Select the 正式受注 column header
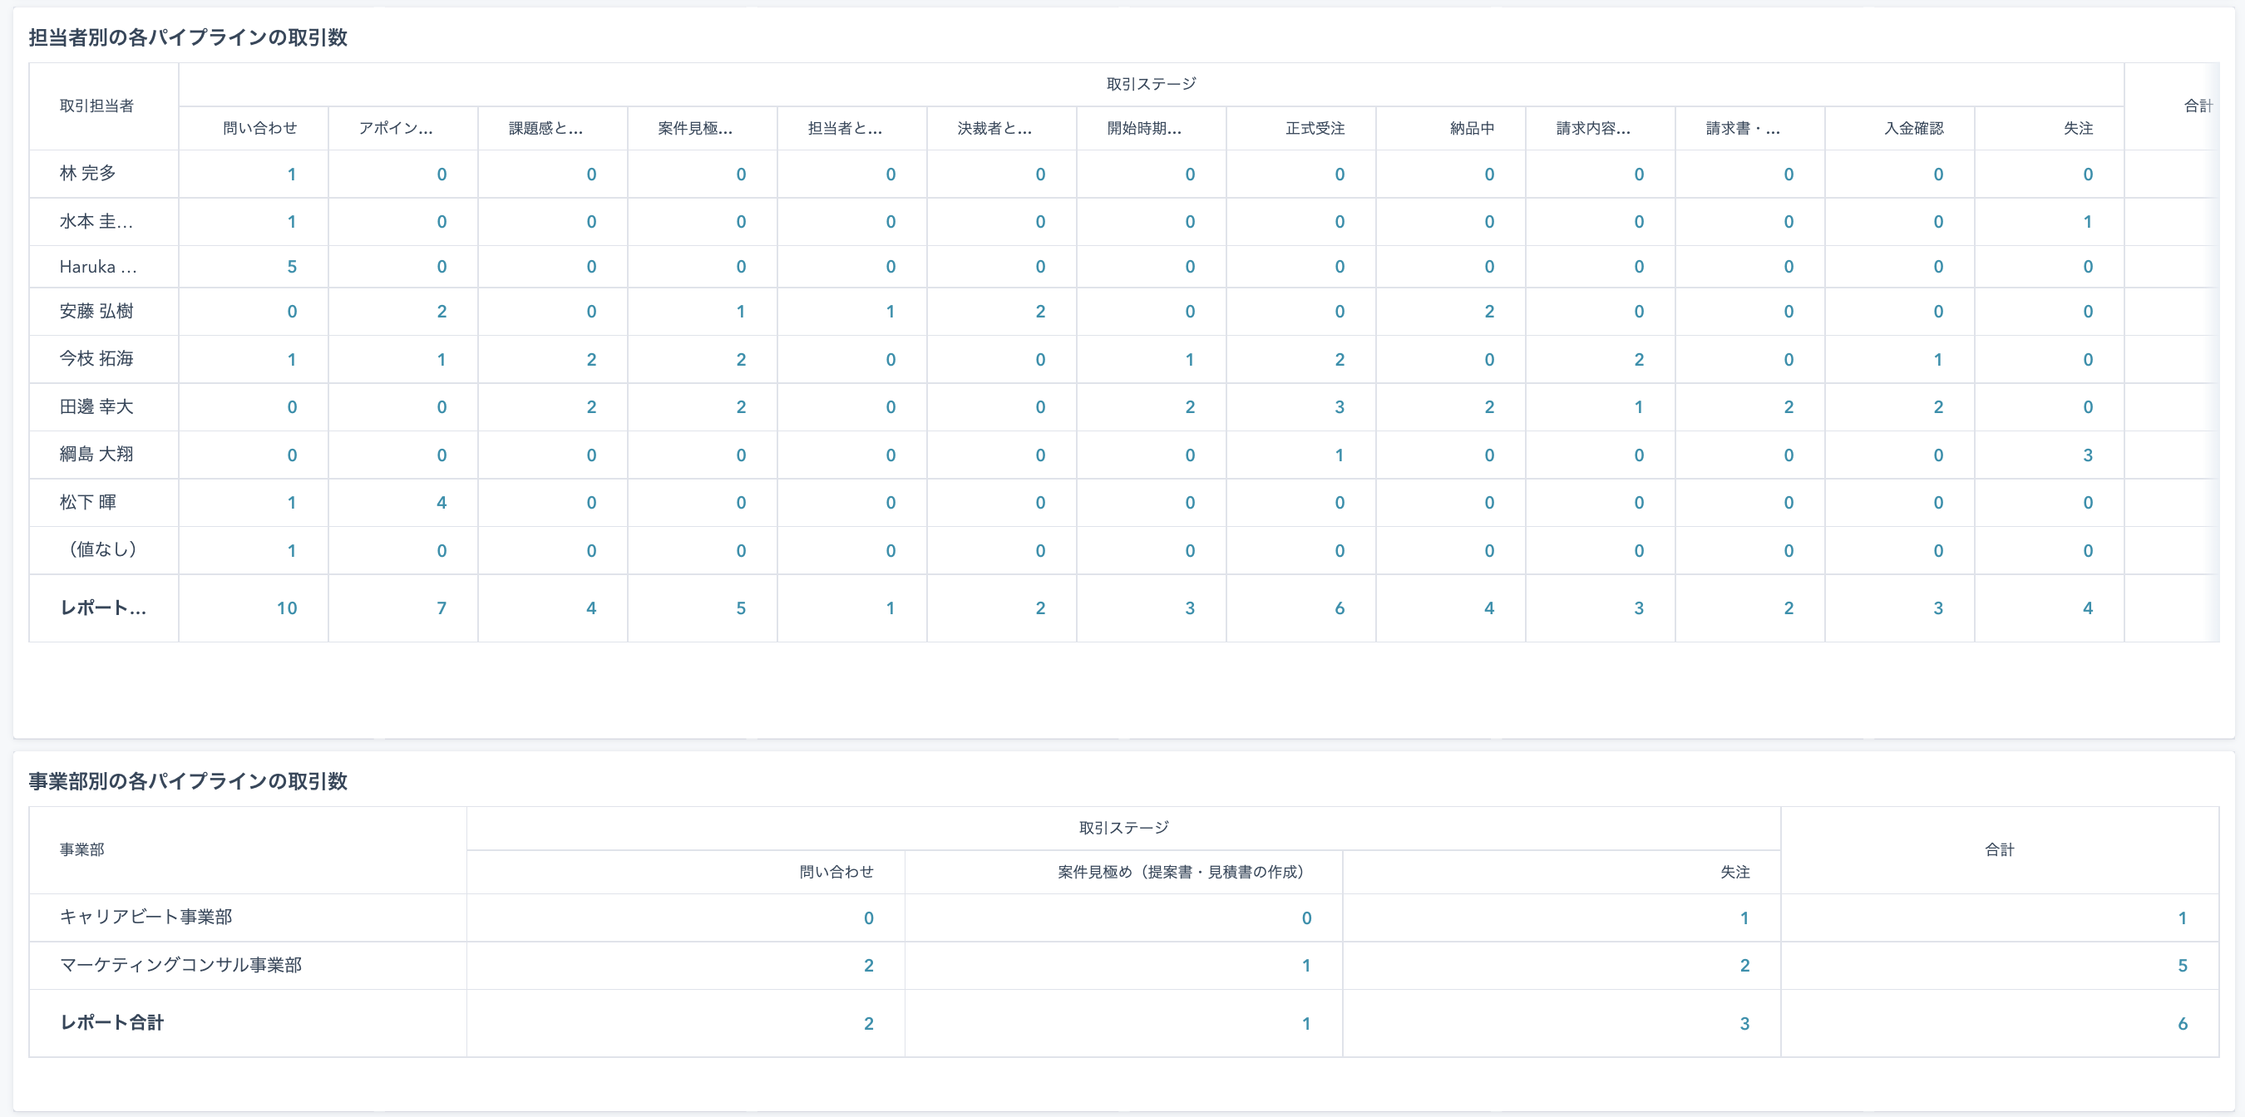This screenshot has height=1117, width=2245. (x=1315, y=128)
